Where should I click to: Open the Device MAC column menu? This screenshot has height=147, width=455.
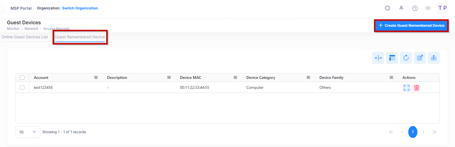coord(235,77)
